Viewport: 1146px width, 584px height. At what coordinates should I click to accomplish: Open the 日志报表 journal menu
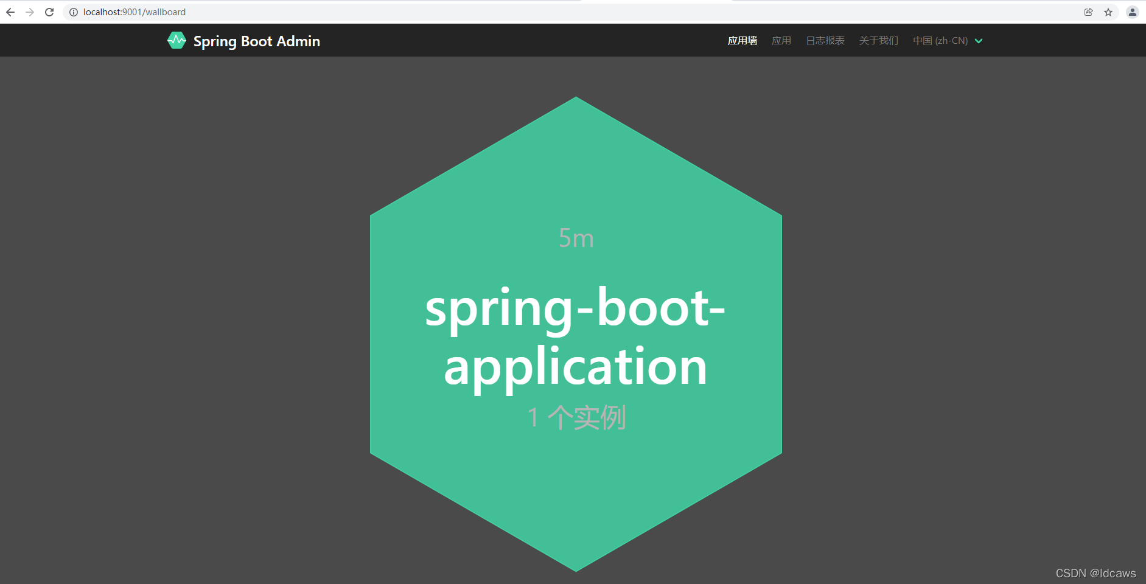point(825,41)
